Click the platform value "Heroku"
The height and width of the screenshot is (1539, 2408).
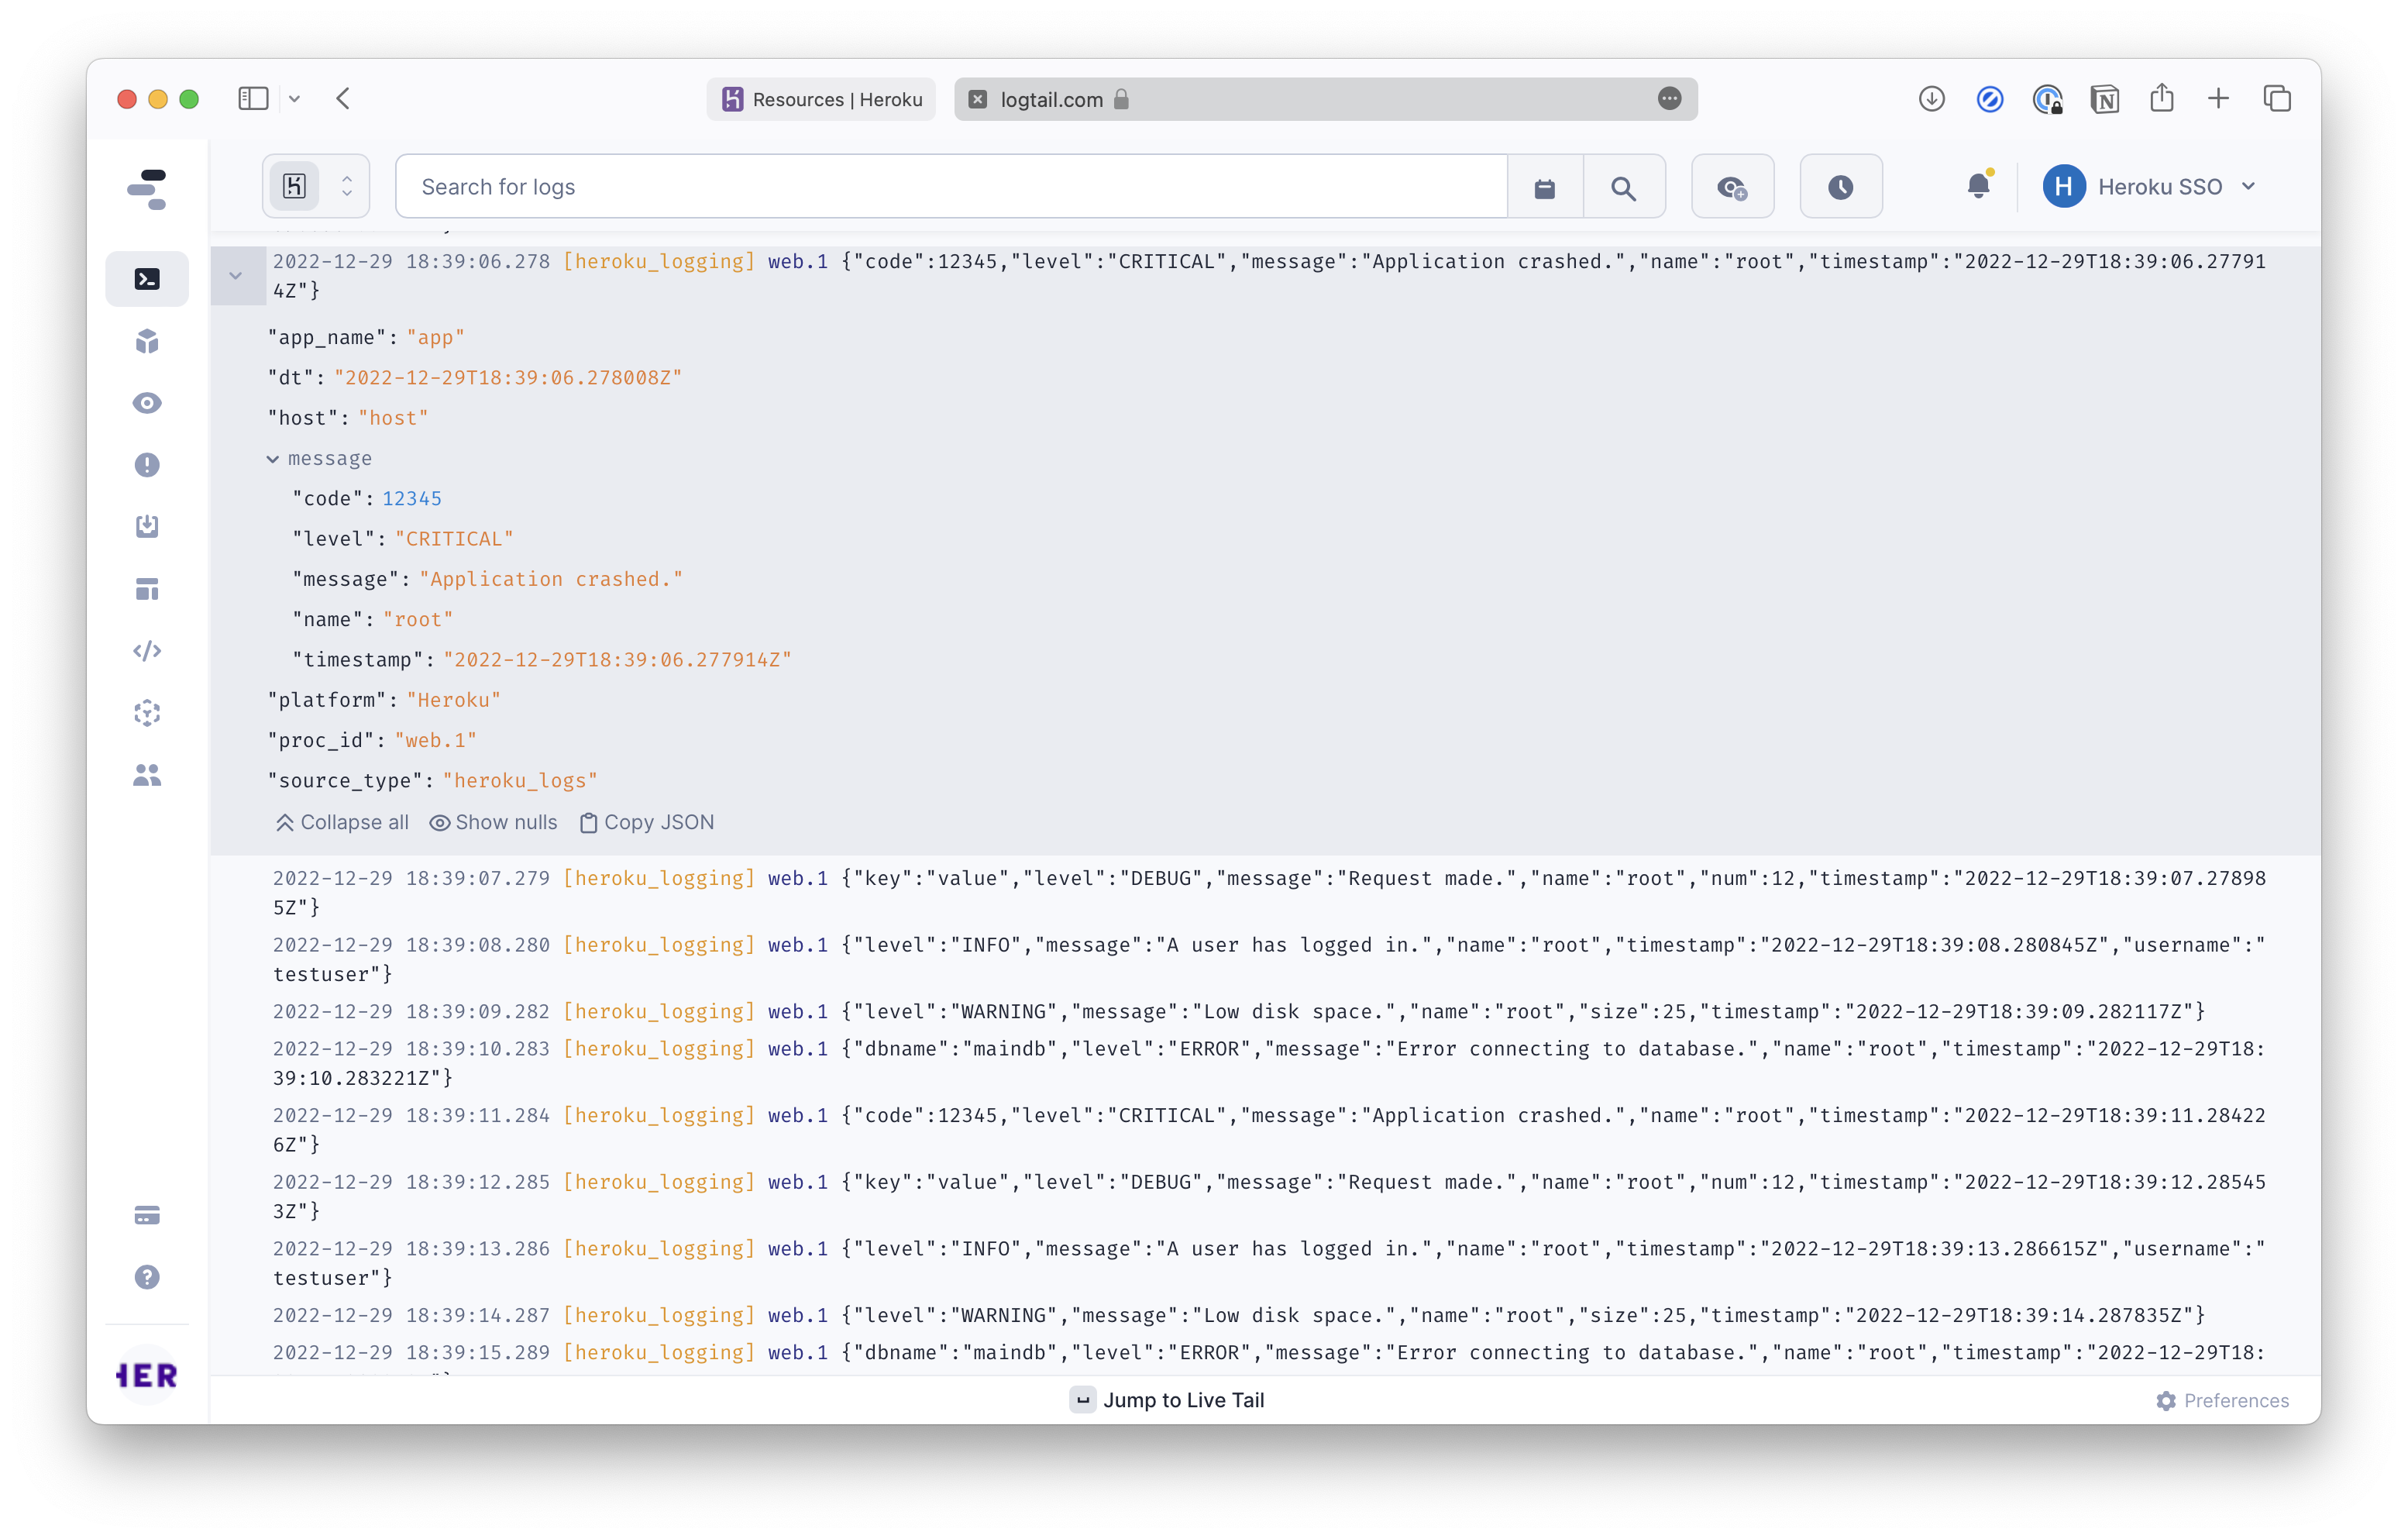point(453,700)
